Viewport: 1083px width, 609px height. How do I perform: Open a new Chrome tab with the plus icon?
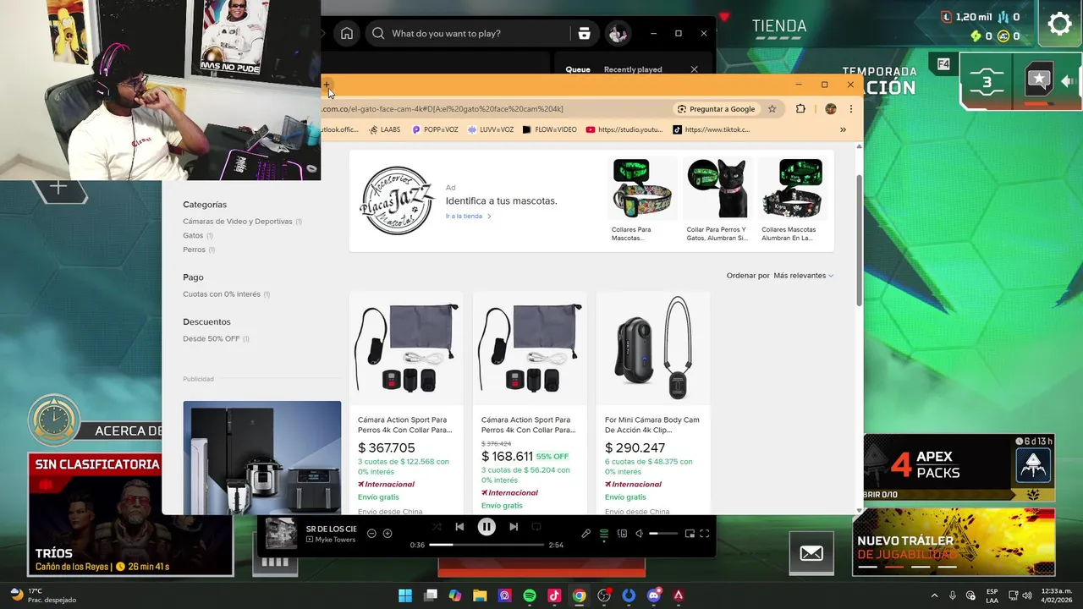click(327, 85)
